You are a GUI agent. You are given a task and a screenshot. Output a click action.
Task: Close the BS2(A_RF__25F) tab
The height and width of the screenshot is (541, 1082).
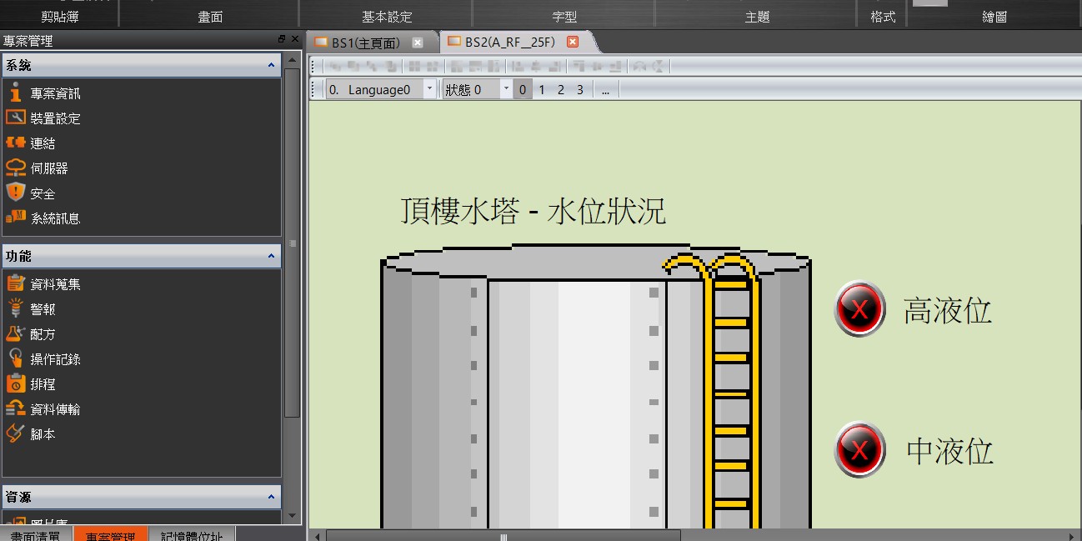coord(573,42)
